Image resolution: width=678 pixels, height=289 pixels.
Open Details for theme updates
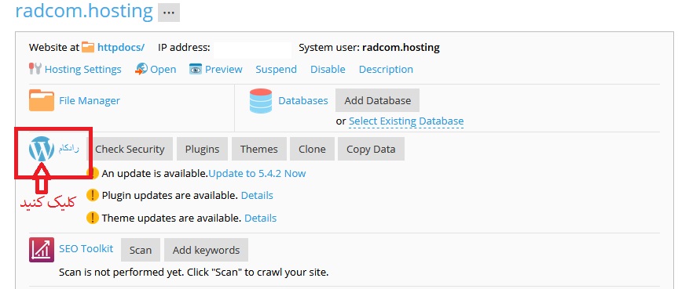260,218
